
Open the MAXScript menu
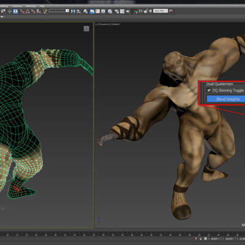tap(31, 6)
